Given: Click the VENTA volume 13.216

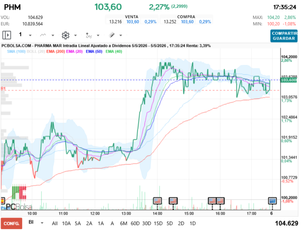Looking at the screenshot, I should pos(116,22).
